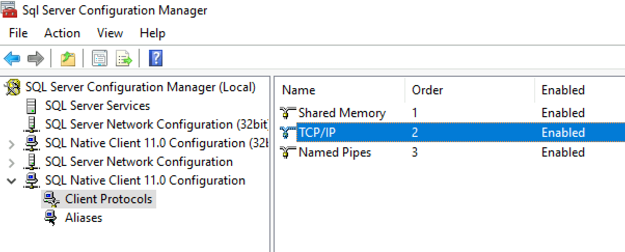625x252 pixels.
Task: Expand the SQL Server Network Configuration node
Action: pyautogui.click(x=12, y=162)
